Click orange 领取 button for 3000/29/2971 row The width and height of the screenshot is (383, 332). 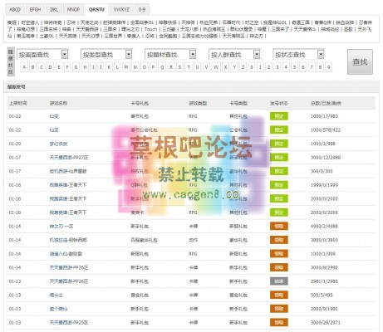click(279, 323)
